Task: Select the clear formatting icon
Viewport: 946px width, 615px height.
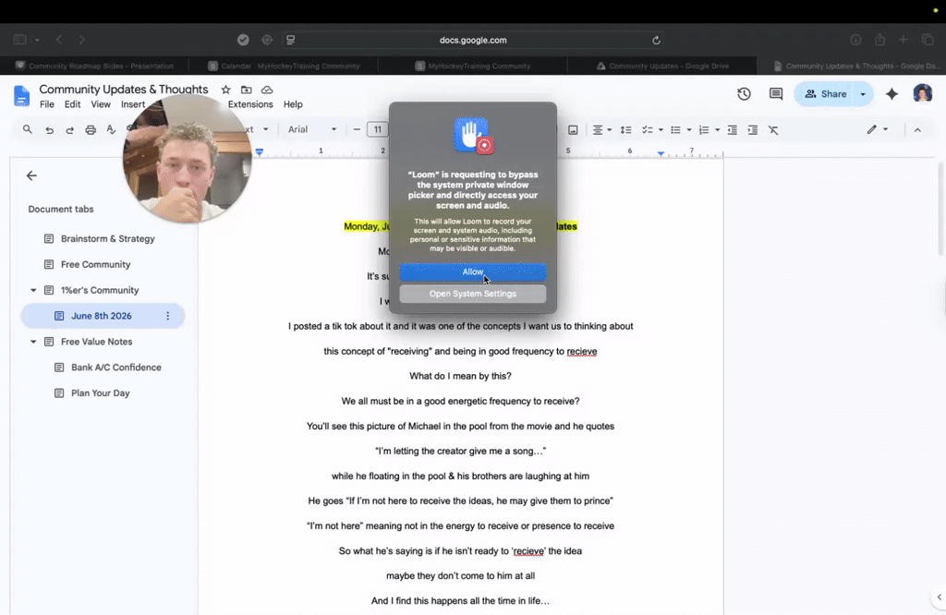Action: point(773,129)
